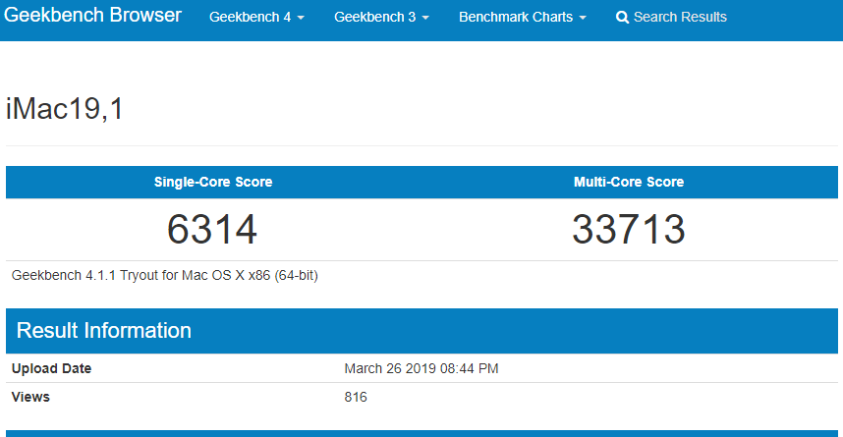
Task: Select the multi-core value 33713
Action: (x=629, y=230)
